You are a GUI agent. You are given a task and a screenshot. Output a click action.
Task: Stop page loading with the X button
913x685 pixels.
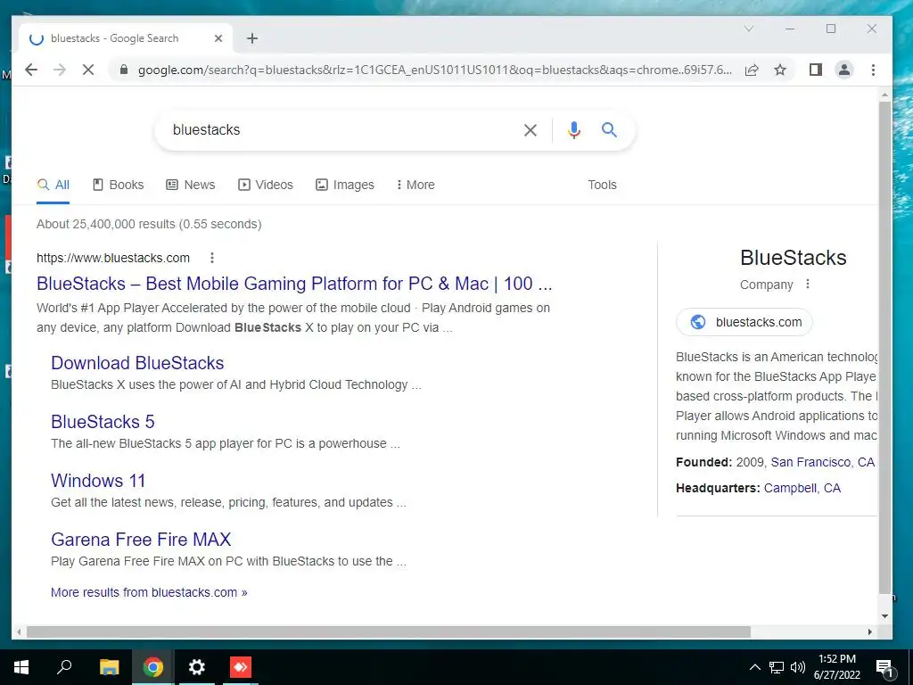pyautogui.click(x=88, y=70)
